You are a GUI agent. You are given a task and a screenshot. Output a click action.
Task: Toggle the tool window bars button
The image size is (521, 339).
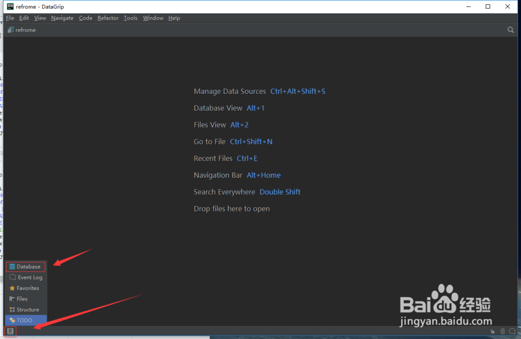10,331
